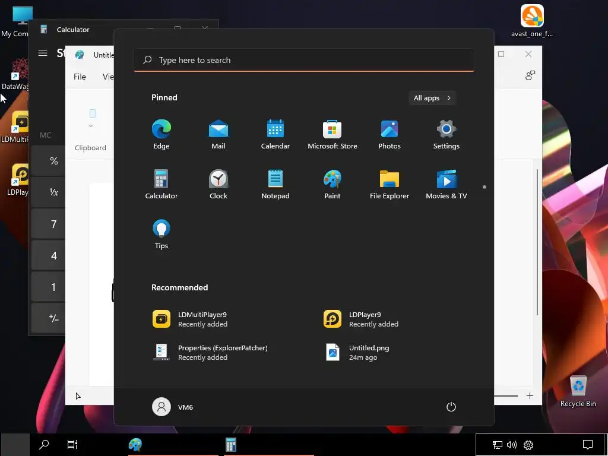This screenshot has width=608, height=456.
Task: Launch the Clock app
Action: pyautogui.click(x=218, y=185)
